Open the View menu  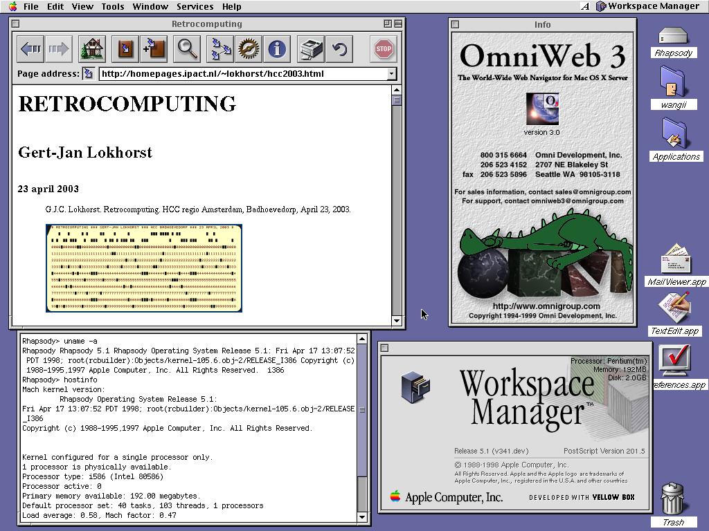click(82, 7)
